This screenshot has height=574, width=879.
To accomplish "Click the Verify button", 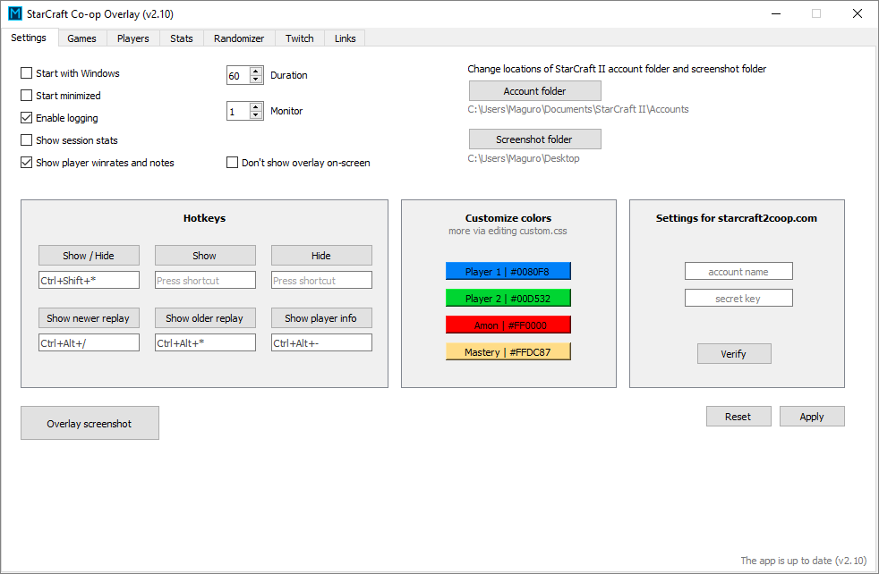I will 734,354.
